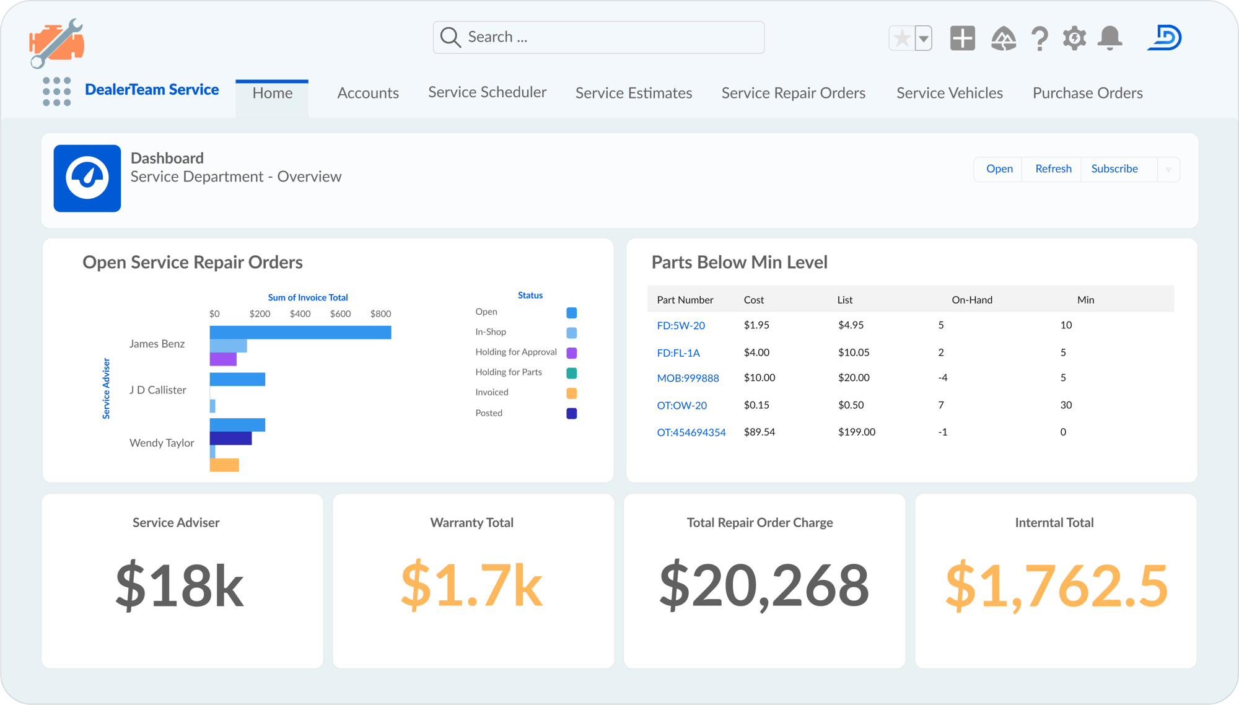Click the Posted dark blue swatch

click(572, 413)
